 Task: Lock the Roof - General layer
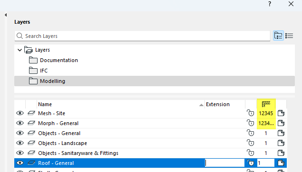tap(250, 163)
